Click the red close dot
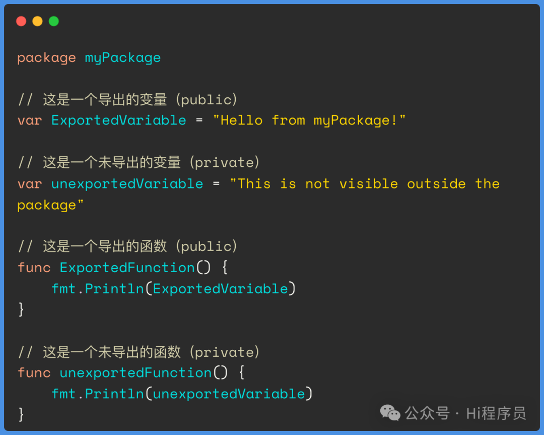Screen dimensions: 544x435 [21, 21]
